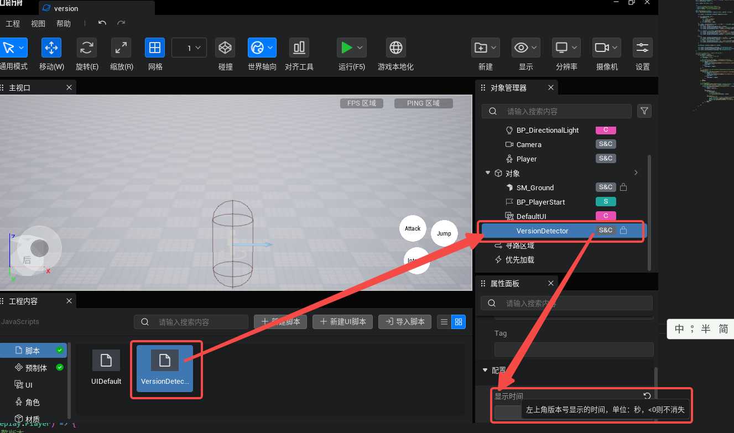Select Camera in object tree

tap(529, 144)
